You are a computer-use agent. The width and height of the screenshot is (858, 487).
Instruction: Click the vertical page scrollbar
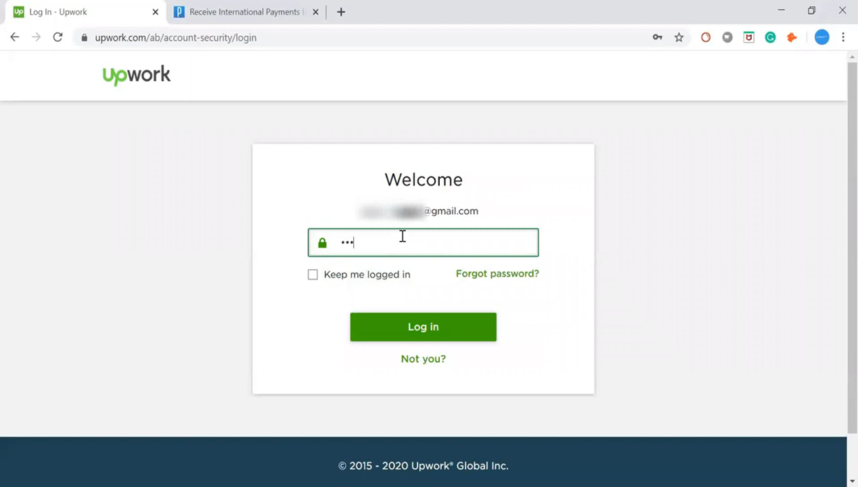coord(852,247)
